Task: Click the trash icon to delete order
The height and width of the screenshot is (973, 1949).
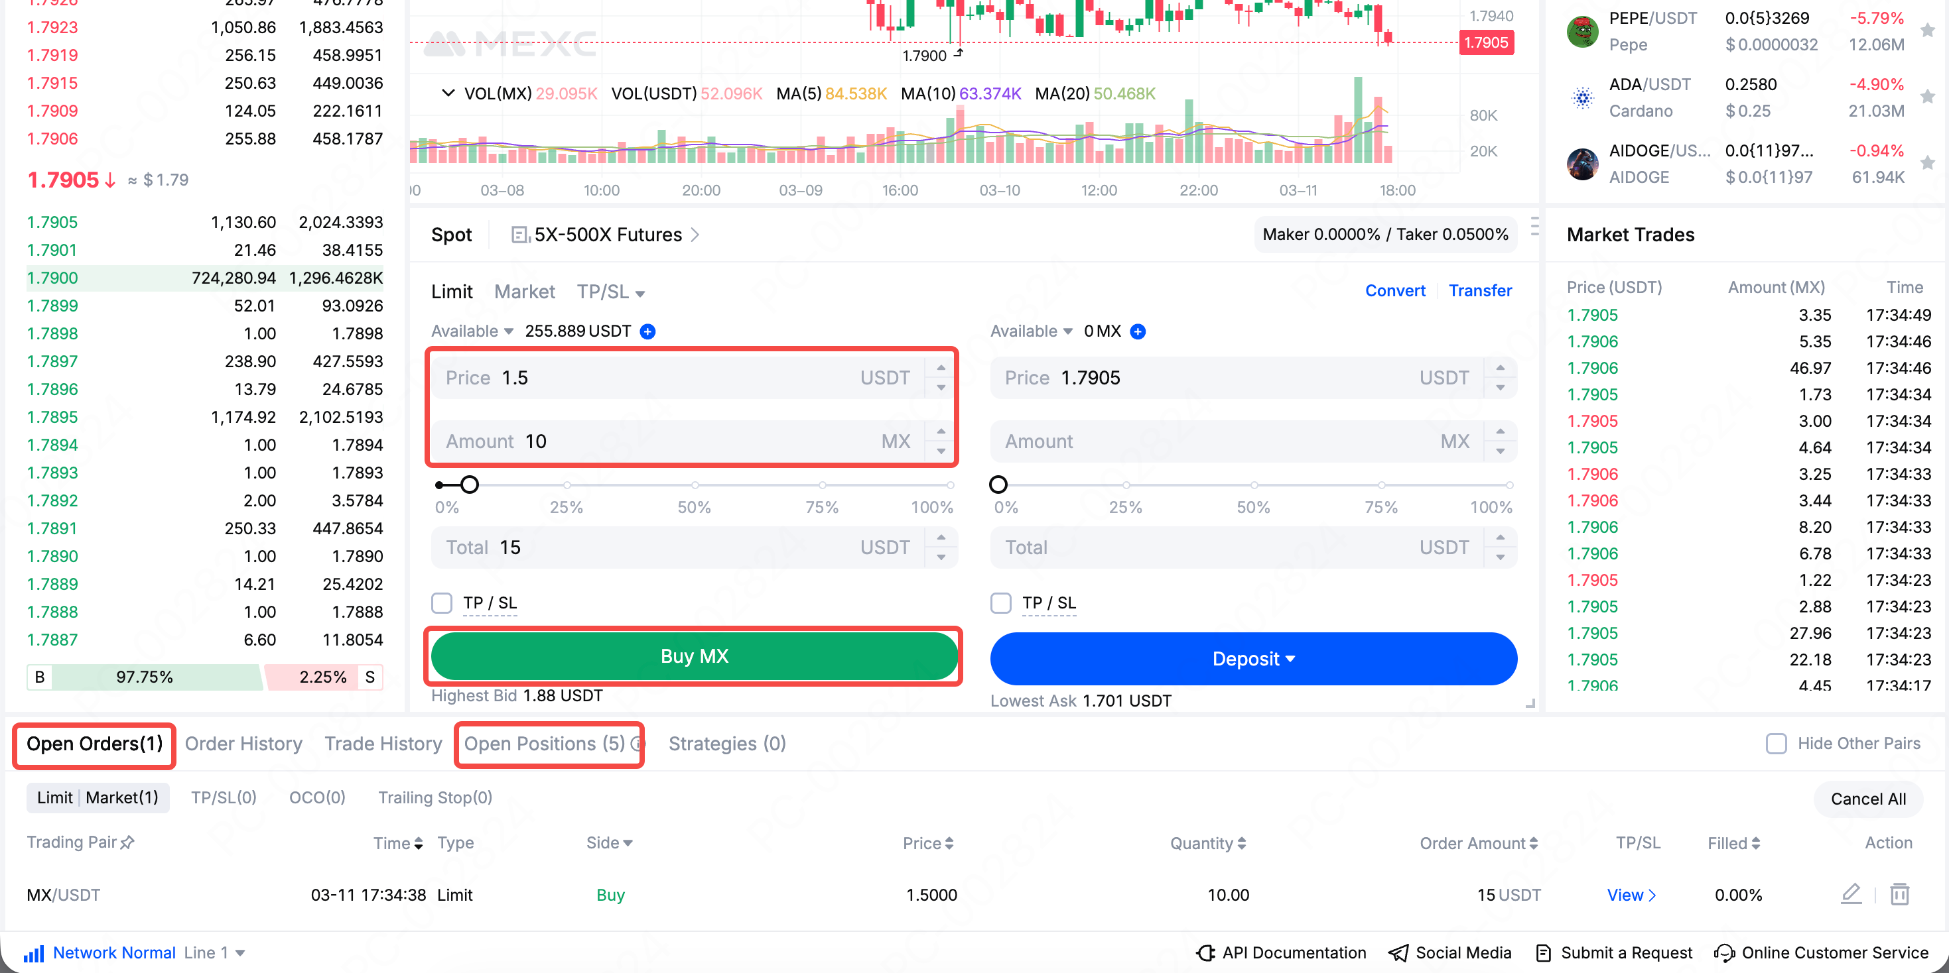Action: point(1899,893)
